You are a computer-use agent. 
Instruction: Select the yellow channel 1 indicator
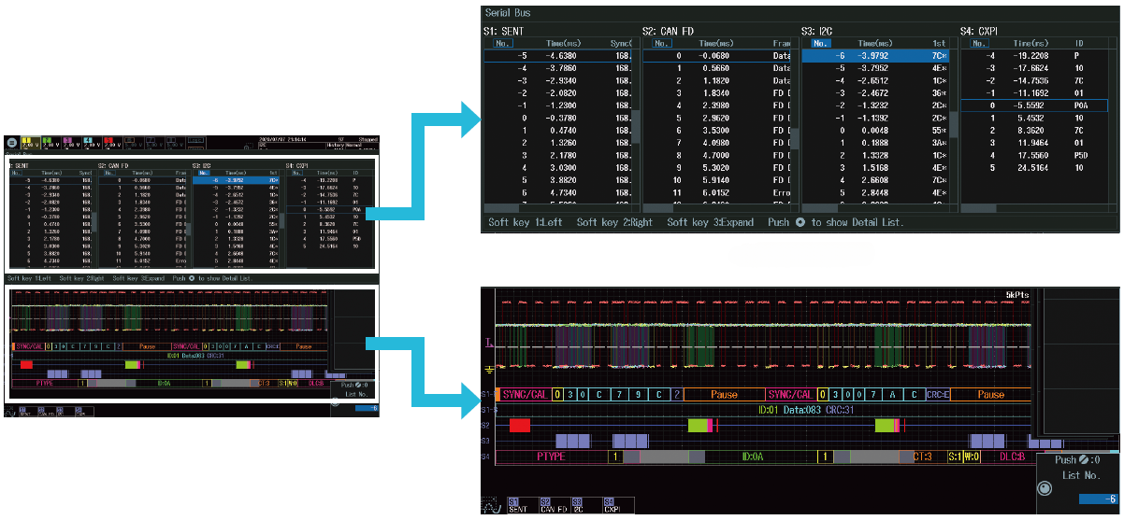click(x=28, y=144)
